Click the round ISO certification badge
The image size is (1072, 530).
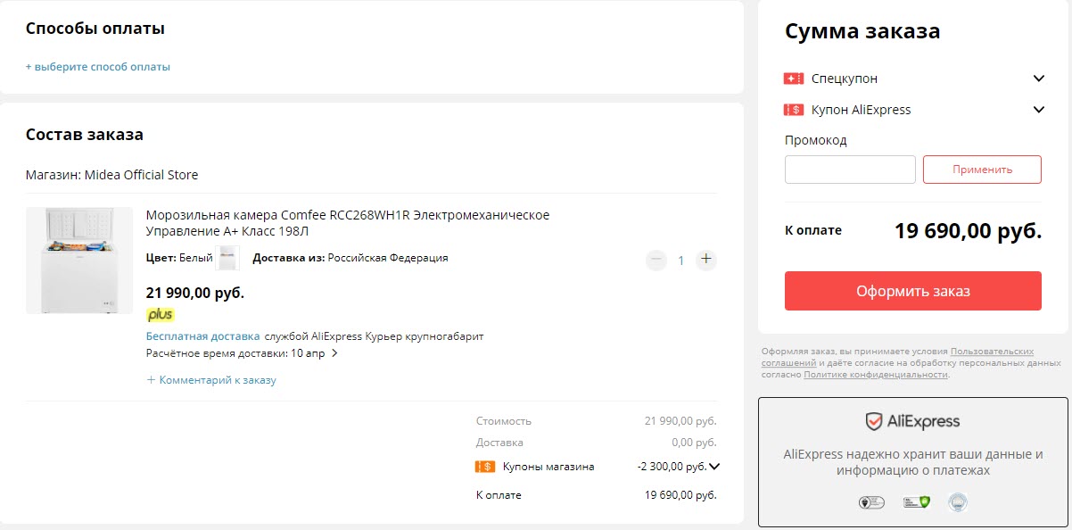coord(956,501)
